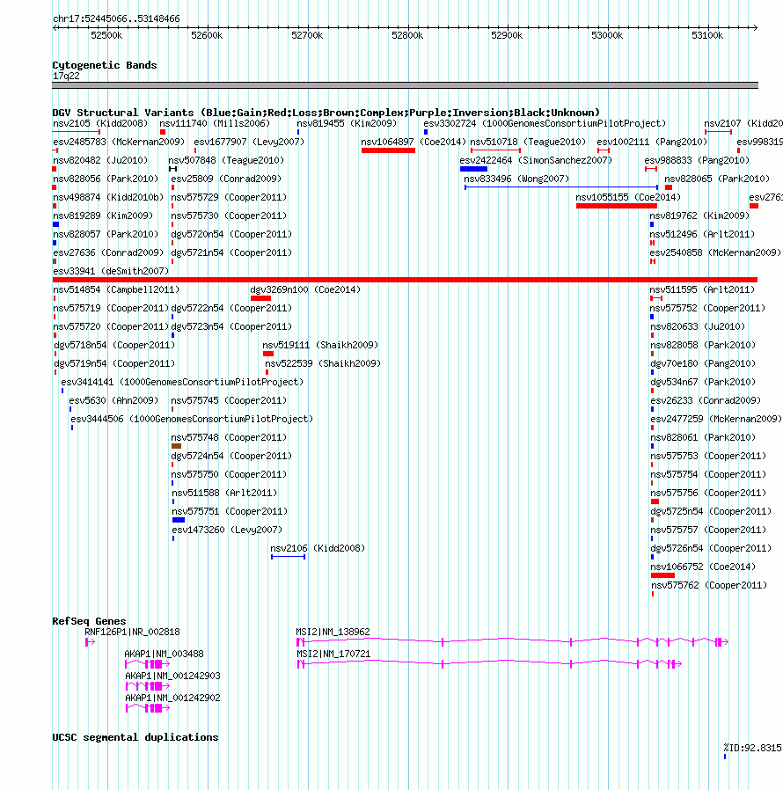Image resolution: width=783 pixels, height=790 pixels.
Task: Click the dgv5726n54 (Cooper2011) label
Action: coord(711,548)
